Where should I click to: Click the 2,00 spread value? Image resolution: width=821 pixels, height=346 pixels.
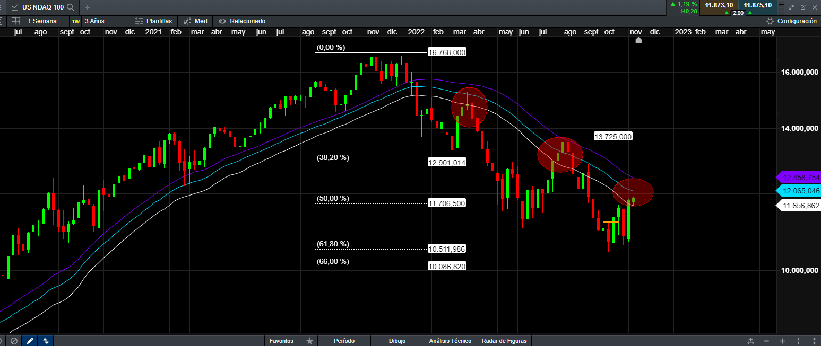pos(738,13)
